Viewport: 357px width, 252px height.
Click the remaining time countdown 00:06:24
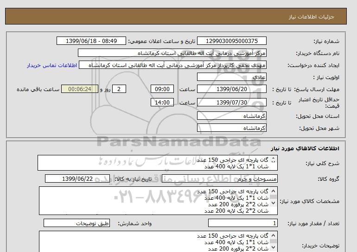(x=80, y=89)
